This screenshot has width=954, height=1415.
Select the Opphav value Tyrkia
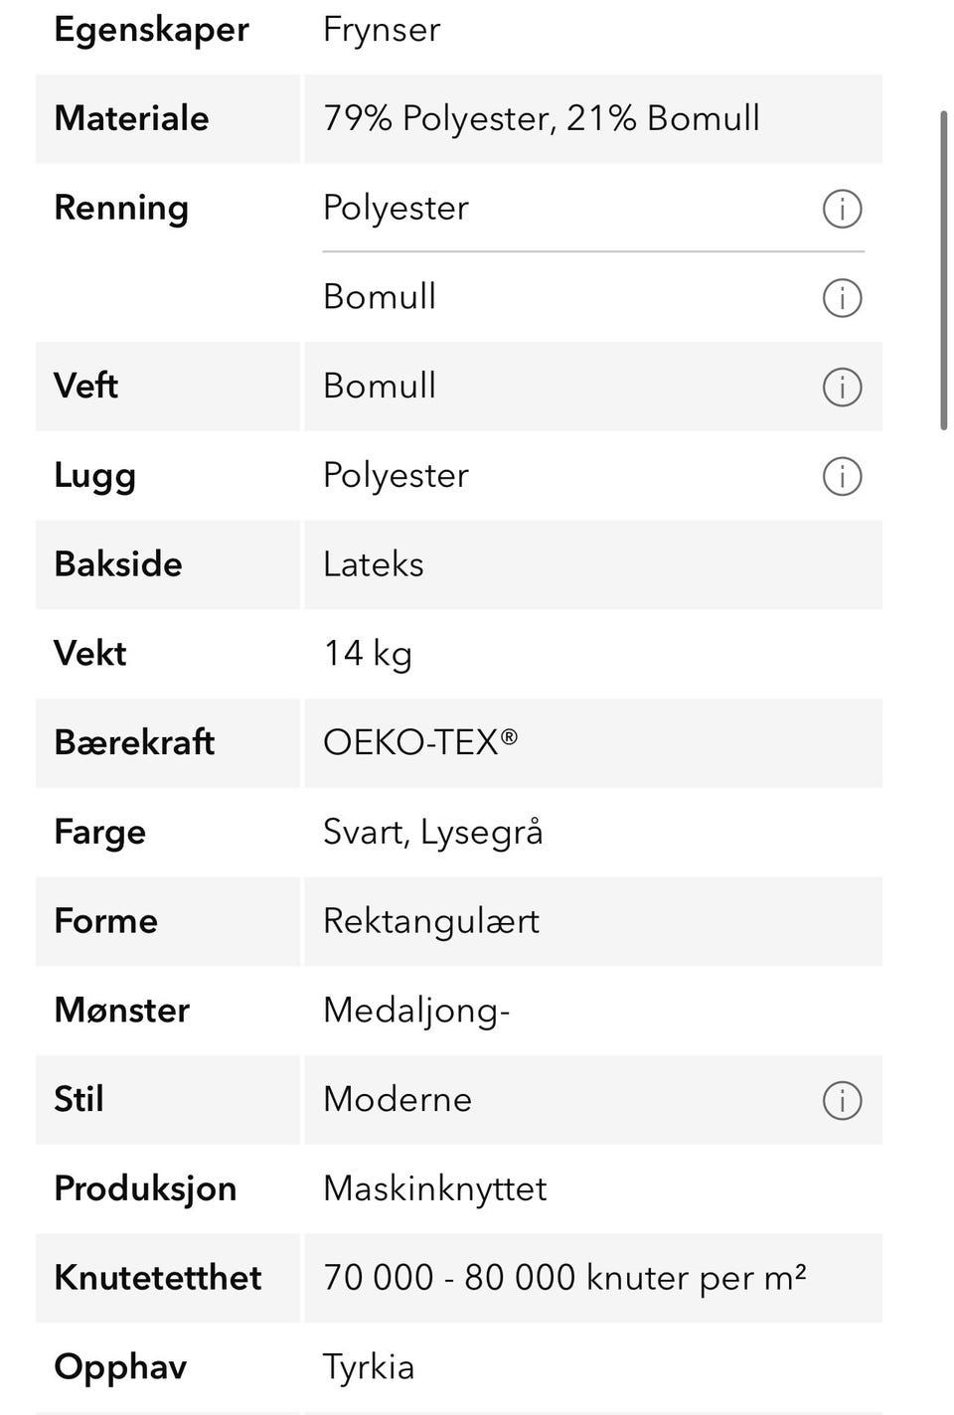(x=369, y=1367)
